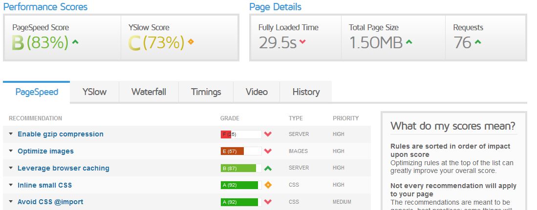Screen dimensions: 537x210
Task: Select the PageSpeed tab
Action: 37,92
